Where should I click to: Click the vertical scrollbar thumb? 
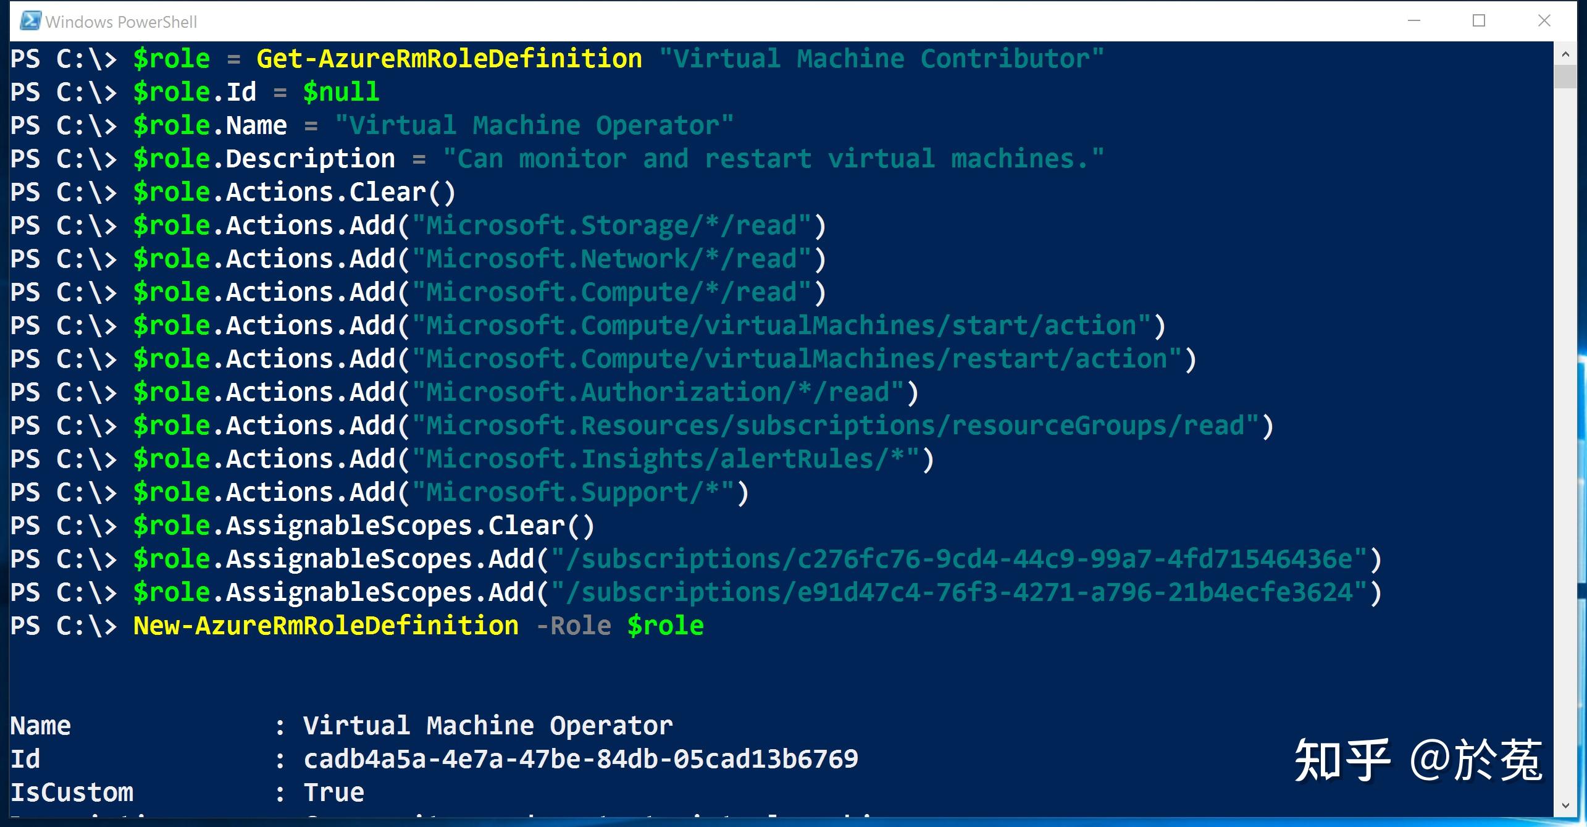[1565, 77]
